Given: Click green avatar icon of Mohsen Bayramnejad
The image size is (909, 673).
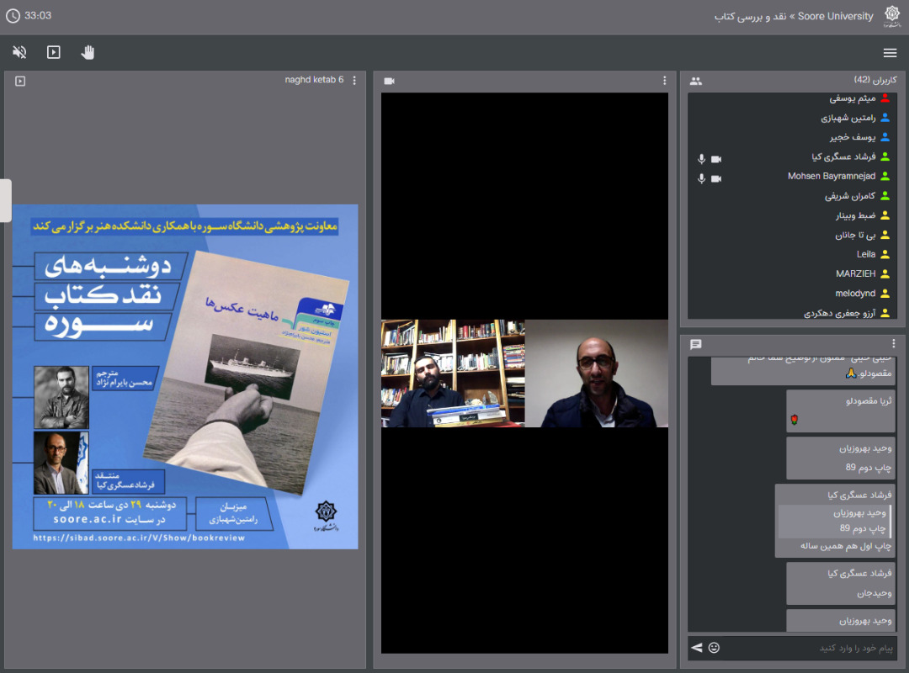Looking at the screenshot, I should [x=885, y=176].
